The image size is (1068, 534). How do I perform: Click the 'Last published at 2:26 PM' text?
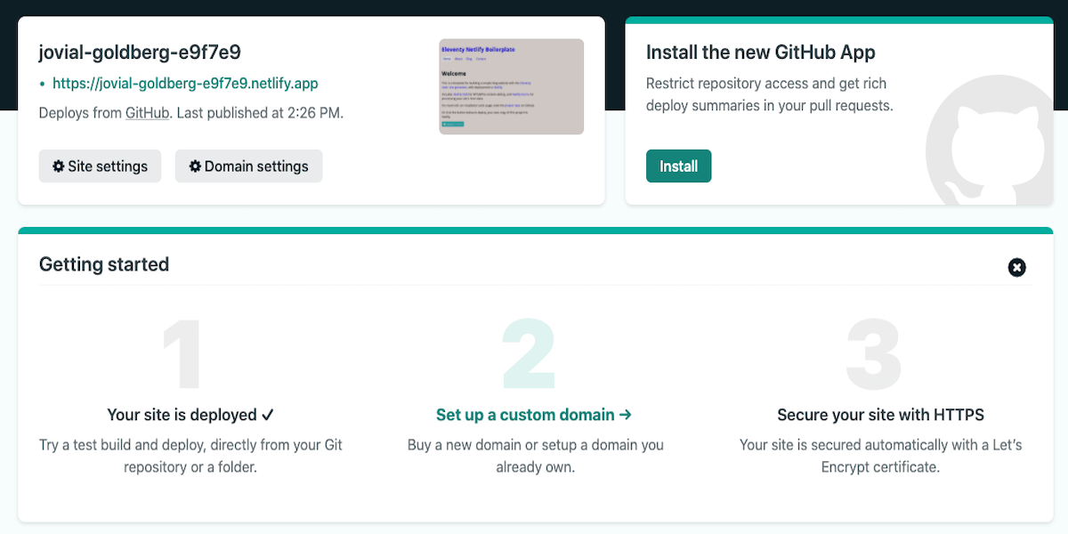pyautogui.click(x=258, y=113)
